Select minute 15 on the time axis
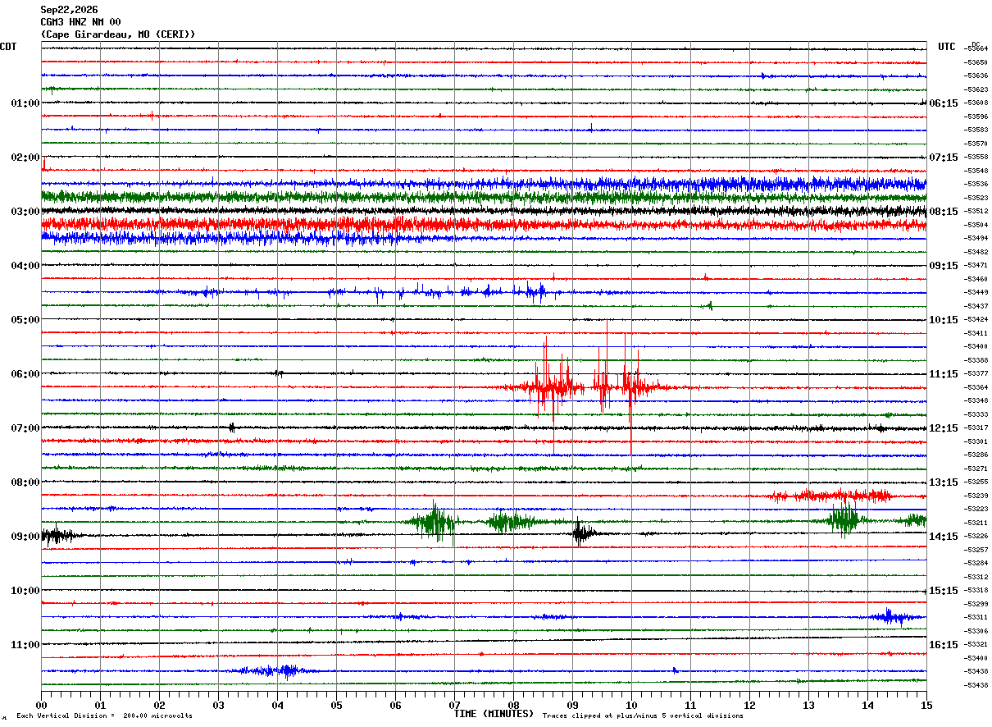 coord(926,705)
